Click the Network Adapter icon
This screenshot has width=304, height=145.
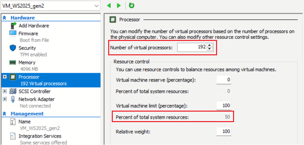pos(13,99)
